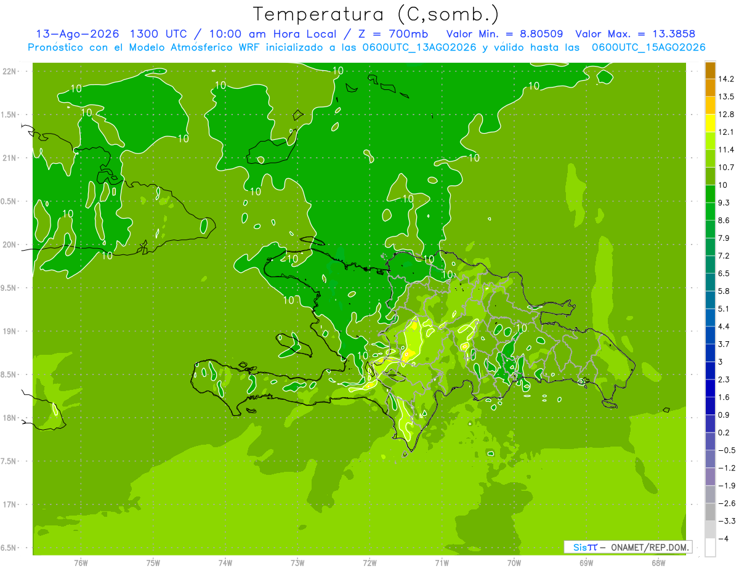Viewport: 739px width, 571px height.
Task: Click the '73W' longitude label
Action: tap(297, 563)
